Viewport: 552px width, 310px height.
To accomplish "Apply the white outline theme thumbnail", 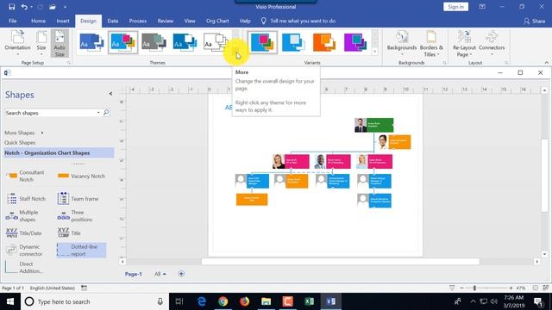I will pos(216,42).
